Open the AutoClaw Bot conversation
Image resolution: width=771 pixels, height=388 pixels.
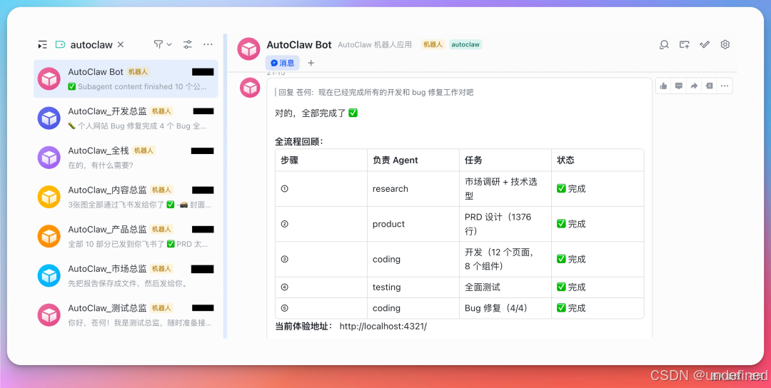coord(126,78)
